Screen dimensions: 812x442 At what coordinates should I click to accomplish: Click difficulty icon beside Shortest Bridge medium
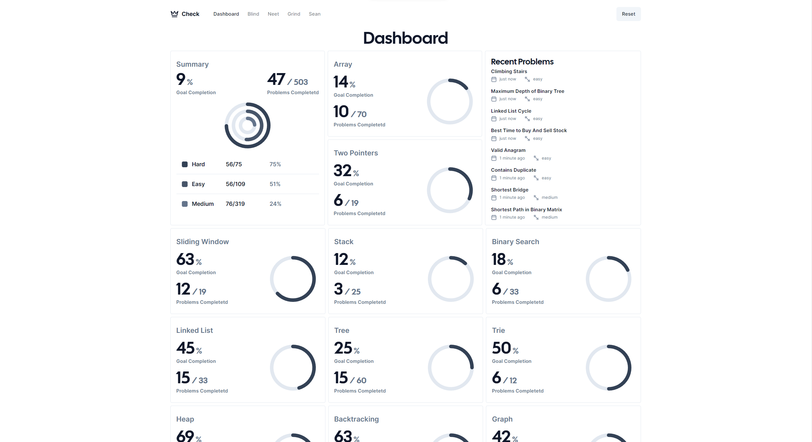click(536, 198)
